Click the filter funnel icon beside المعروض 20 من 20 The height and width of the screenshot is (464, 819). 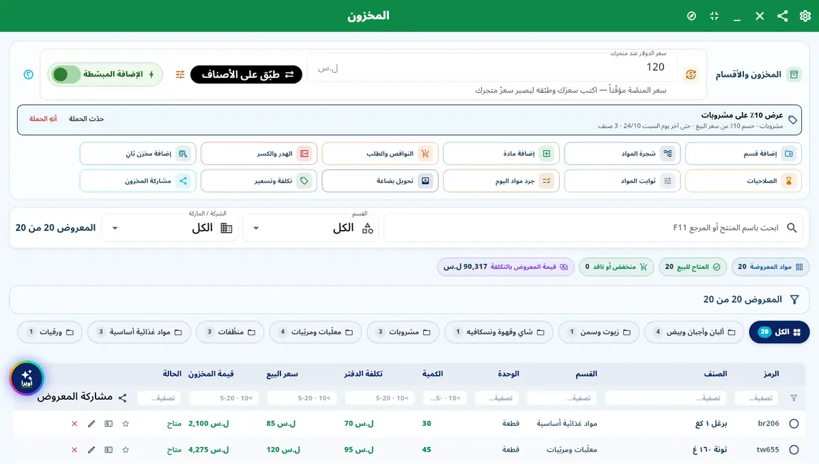pyautogui.click(x=794, y=300)
